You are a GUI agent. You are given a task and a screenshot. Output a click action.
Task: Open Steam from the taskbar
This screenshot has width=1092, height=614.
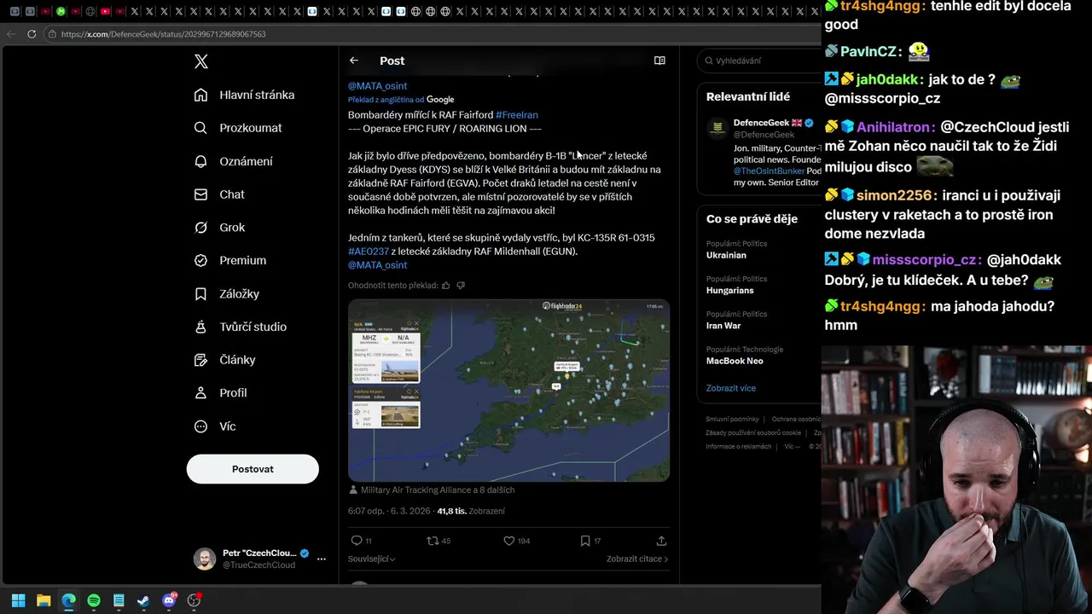[x=143, y=600]
